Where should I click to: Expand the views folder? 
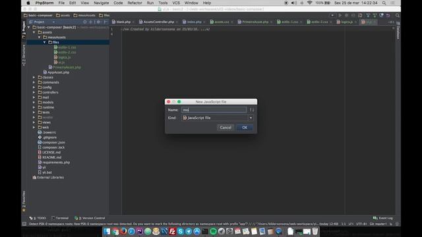pyautogui.click(x=34, y=122)
